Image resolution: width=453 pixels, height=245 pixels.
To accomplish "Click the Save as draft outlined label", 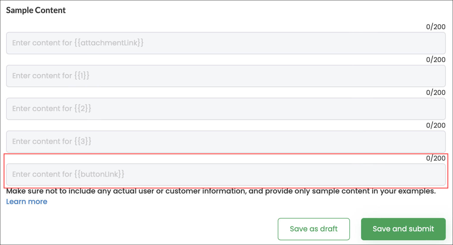I will [x=314, y=229].
